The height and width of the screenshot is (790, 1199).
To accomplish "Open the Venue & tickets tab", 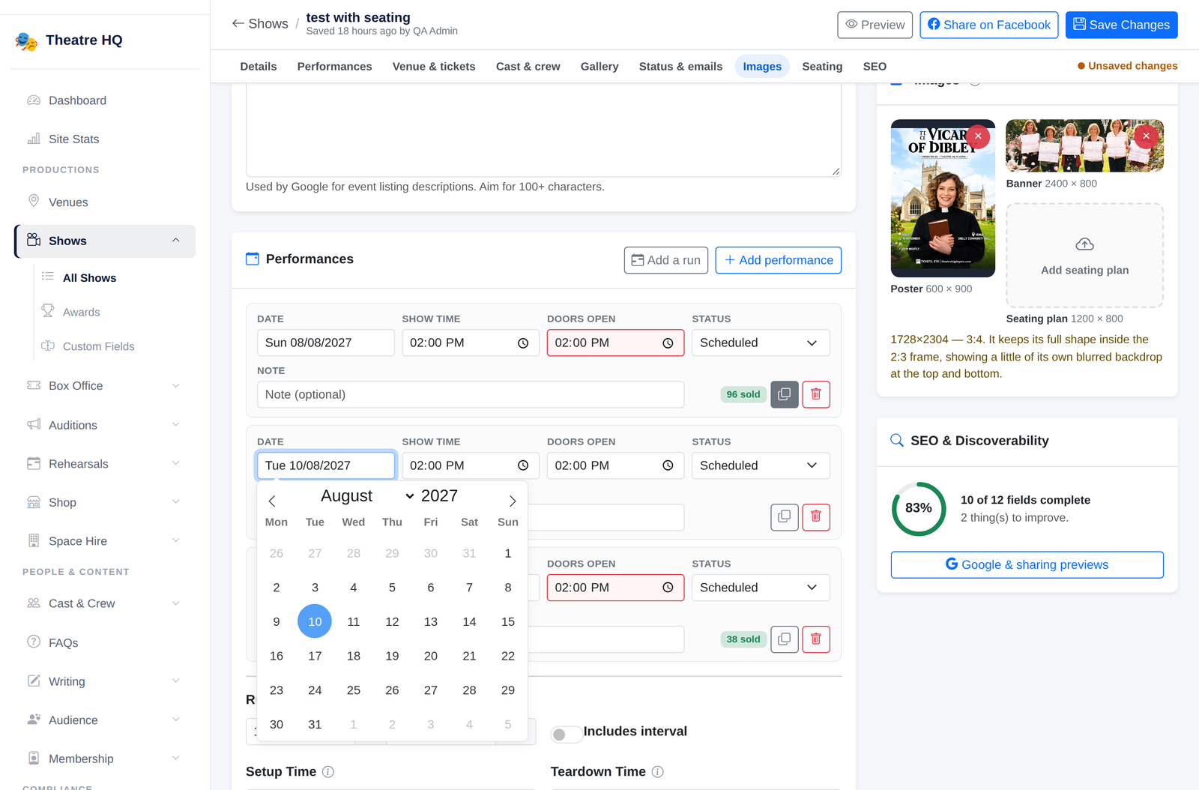I will point(434,67).
